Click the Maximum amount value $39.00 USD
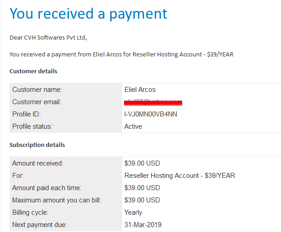Viewport: 281px width, 232px height. [142, 200]
